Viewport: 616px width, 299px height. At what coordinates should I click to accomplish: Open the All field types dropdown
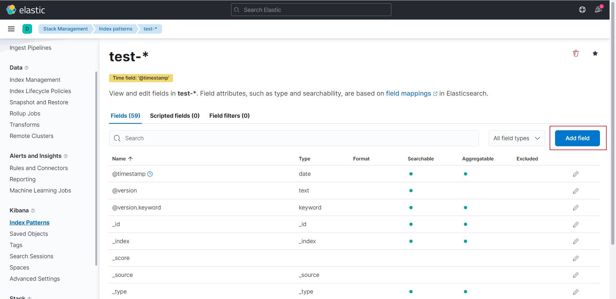[517, 138]
